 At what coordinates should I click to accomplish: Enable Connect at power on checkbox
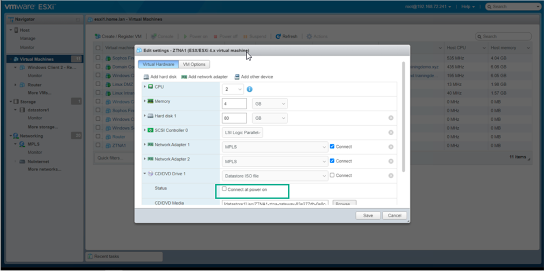pos(224,189)
